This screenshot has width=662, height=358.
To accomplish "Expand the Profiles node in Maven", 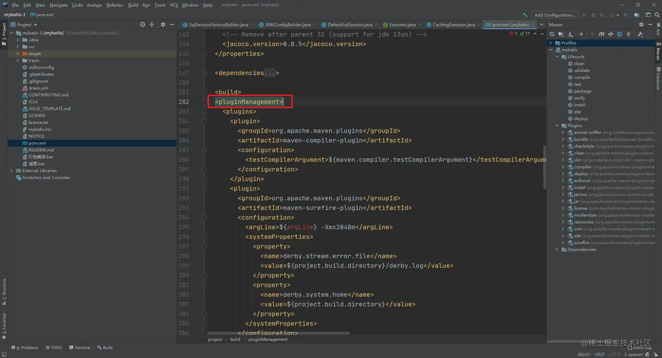I will (x=551, y=43).
